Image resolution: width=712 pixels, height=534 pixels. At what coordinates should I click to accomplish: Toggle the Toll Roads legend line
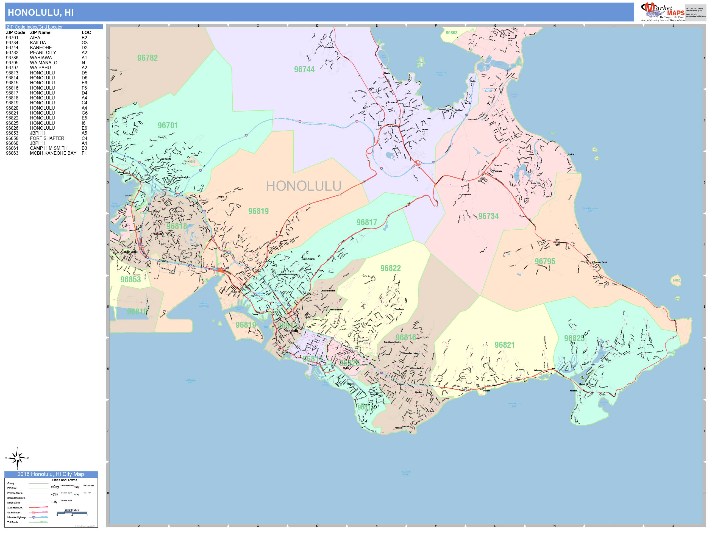39,521
